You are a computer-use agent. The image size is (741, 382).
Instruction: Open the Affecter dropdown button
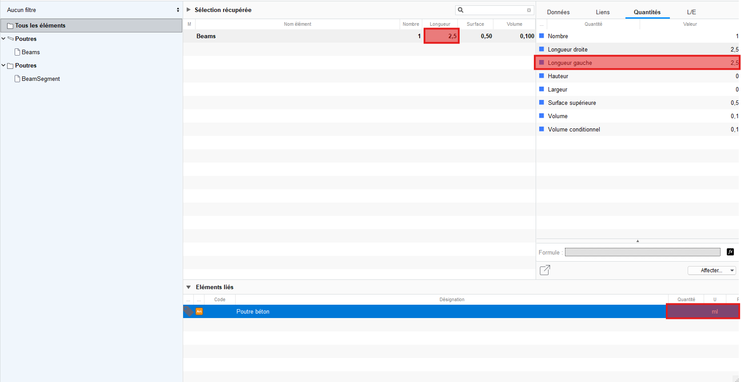(x=712, y=271)
